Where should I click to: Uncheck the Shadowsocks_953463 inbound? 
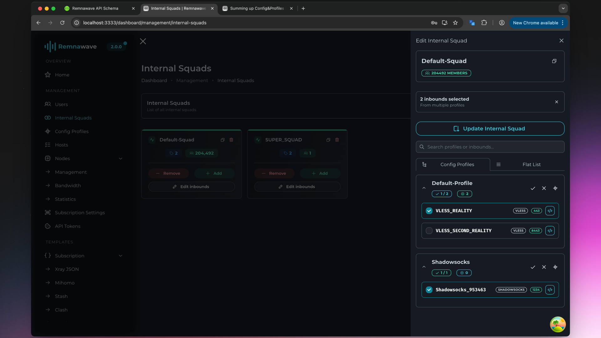[429, 289]
